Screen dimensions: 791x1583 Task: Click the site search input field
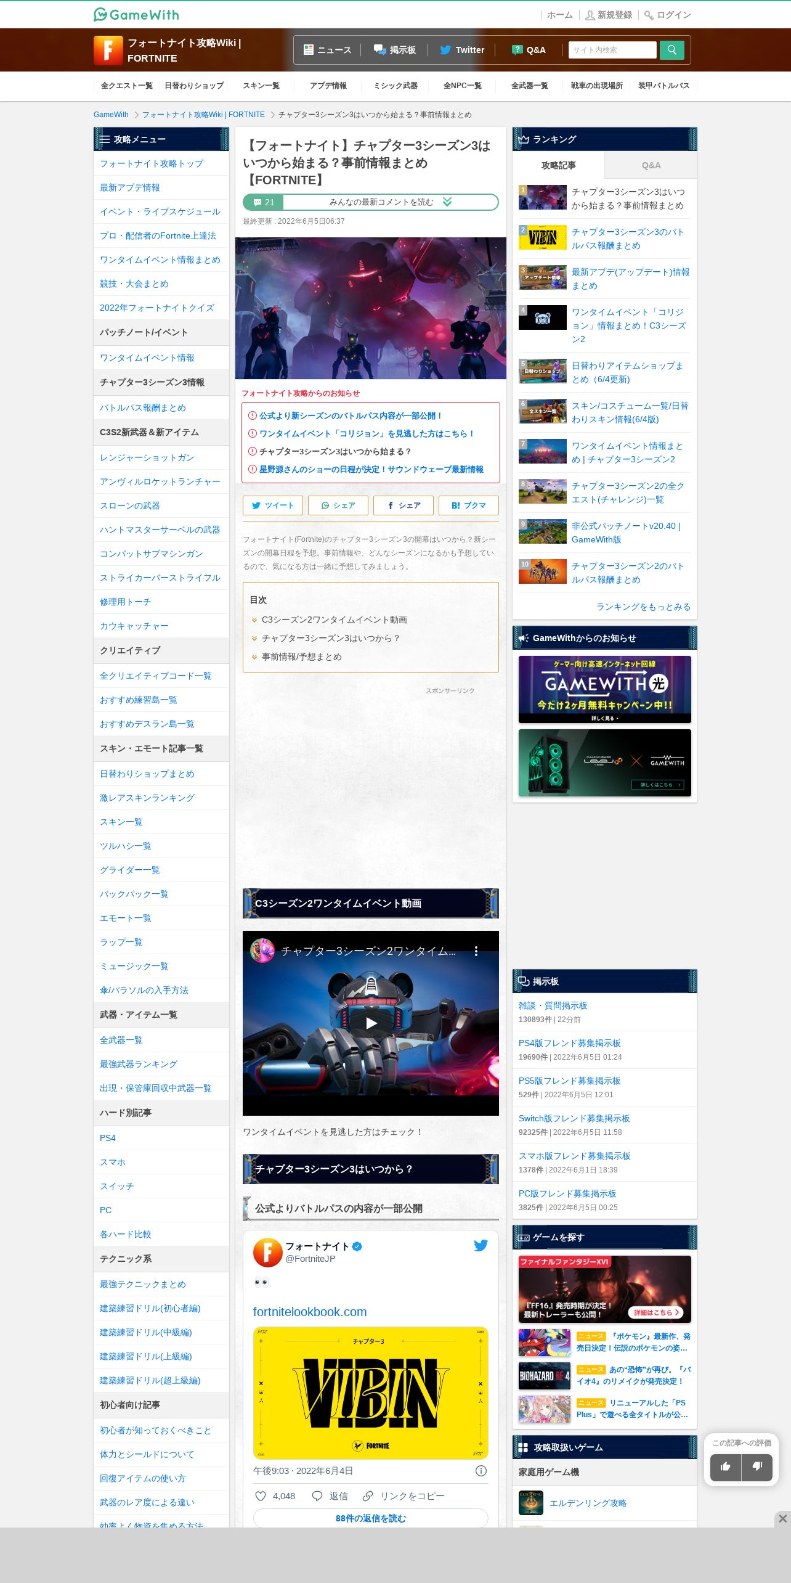click(612, 50)
